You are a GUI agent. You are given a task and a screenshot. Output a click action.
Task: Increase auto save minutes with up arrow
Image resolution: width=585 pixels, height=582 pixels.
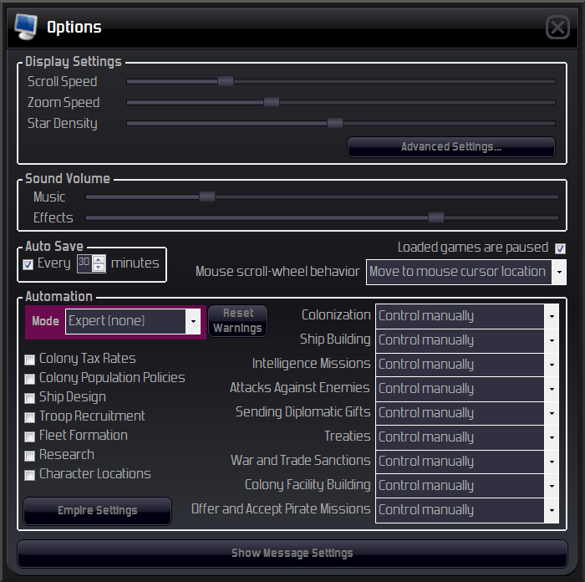[99, 259]
